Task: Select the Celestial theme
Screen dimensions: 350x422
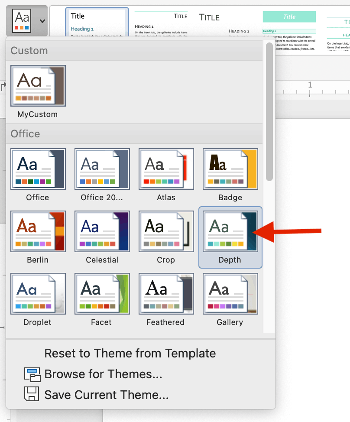Action: (102, 231)
